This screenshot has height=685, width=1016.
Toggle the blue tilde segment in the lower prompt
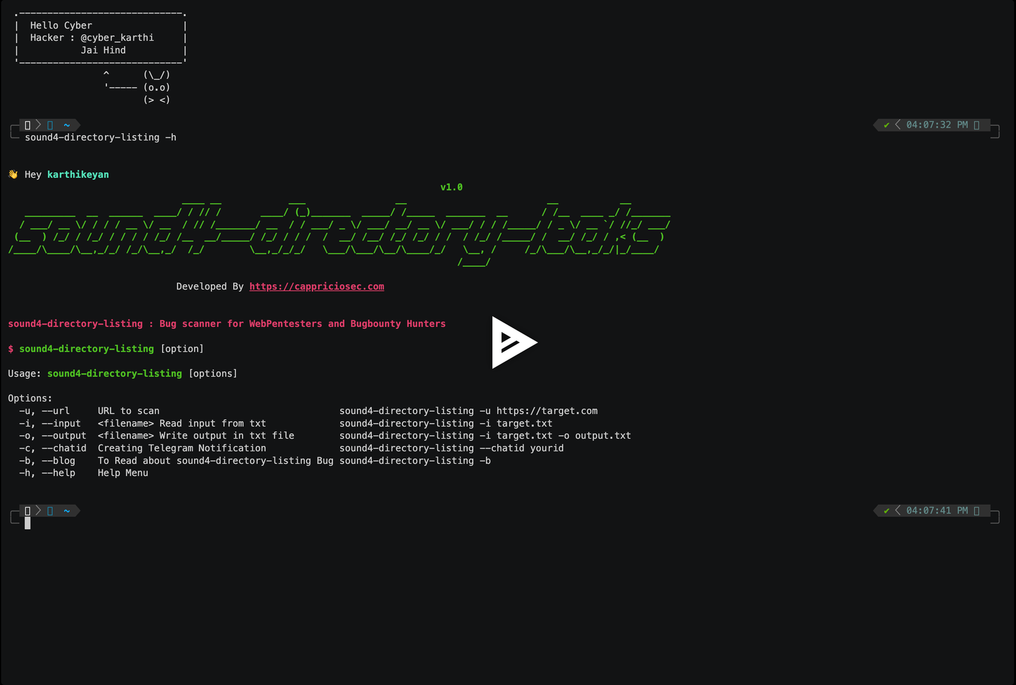pos(65,510)
